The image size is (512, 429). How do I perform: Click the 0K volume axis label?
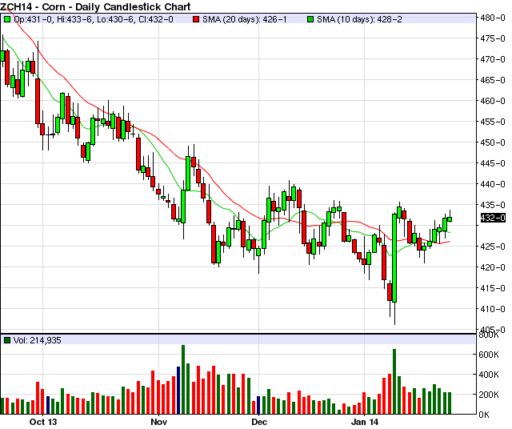pyautogui.click(x=484, y=415)
